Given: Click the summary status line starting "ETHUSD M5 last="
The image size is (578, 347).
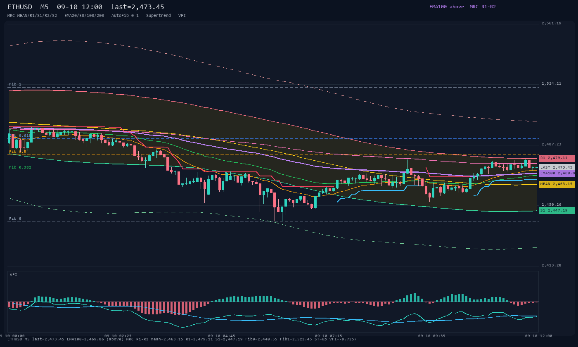Looking at the screenshot, I should (x=182, y=339).
